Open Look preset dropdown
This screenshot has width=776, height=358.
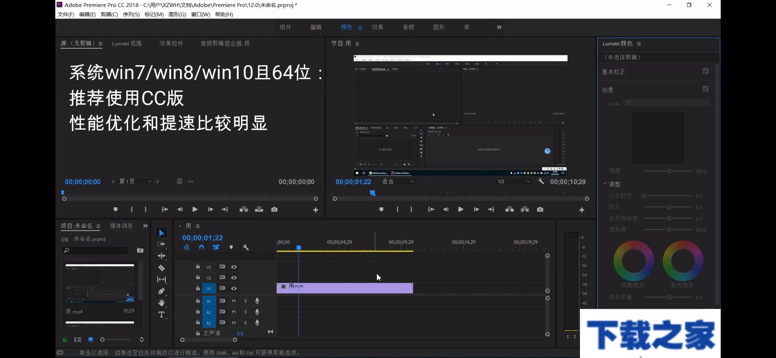point(667,103)
